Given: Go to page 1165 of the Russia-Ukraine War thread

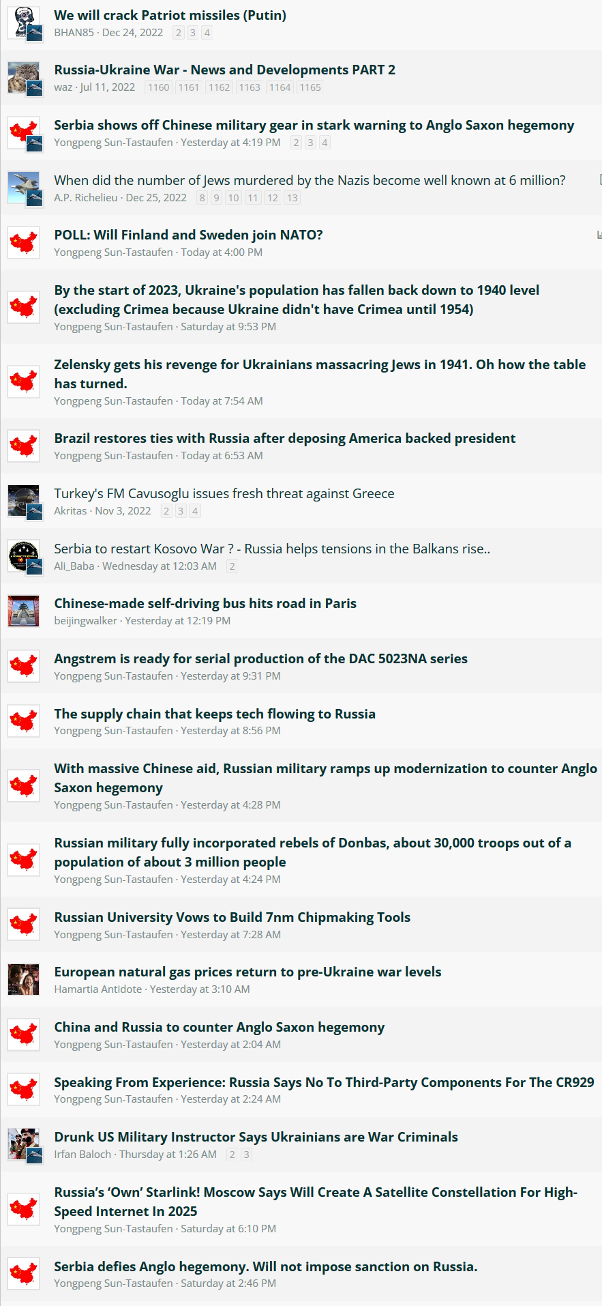Looking at the screenshot, I should click(x=310, y=87).
